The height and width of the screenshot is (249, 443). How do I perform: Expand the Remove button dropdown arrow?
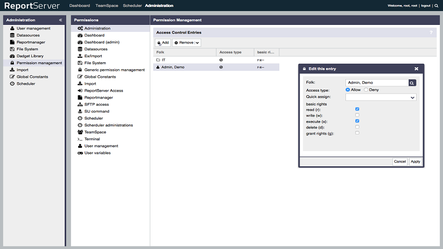(198, 43)
